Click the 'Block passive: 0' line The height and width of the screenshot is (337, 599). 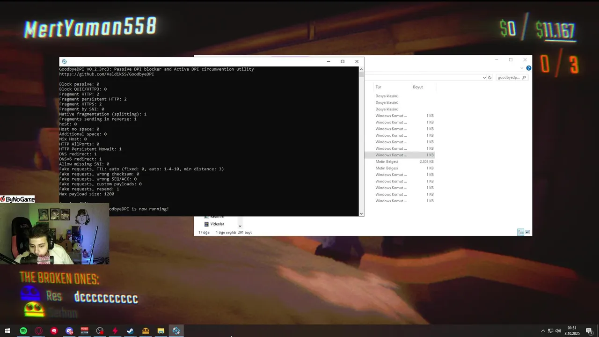tap(79, 84)
